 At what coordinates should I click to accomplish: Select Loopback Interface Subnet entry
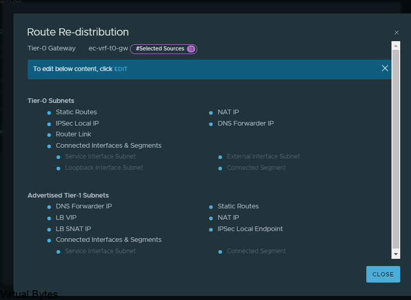click(x=104, y=168)
